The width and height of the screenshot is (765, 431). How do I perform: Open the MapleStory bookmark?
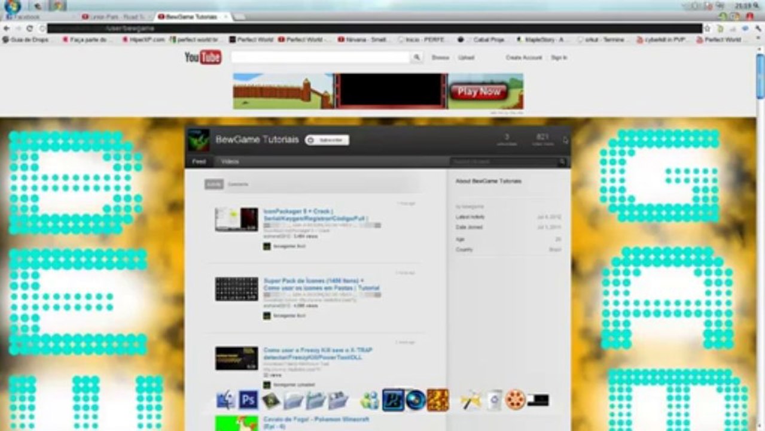click(541, 40)
